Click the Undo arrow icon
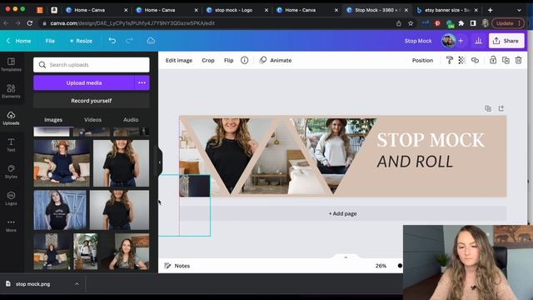The height and width of the screenshot is (300, 533). tap(112, 41)
